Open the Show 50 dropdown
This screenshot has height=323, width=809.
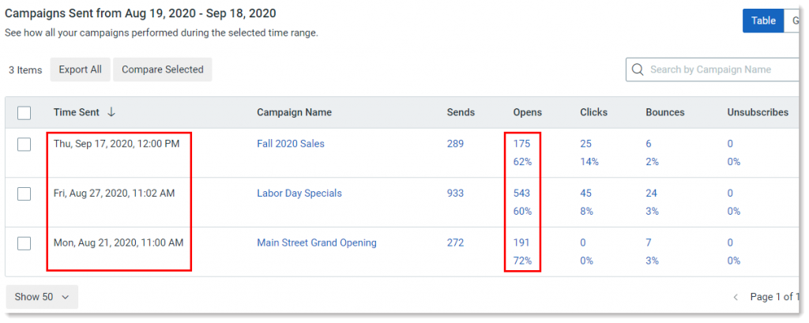click(x=42, y=297)
